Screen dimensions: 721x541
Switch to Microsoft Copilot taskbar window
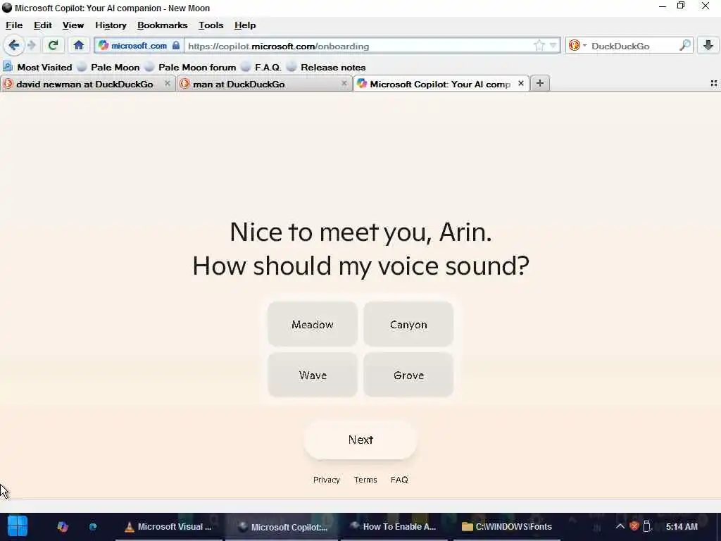click(282, 527)
